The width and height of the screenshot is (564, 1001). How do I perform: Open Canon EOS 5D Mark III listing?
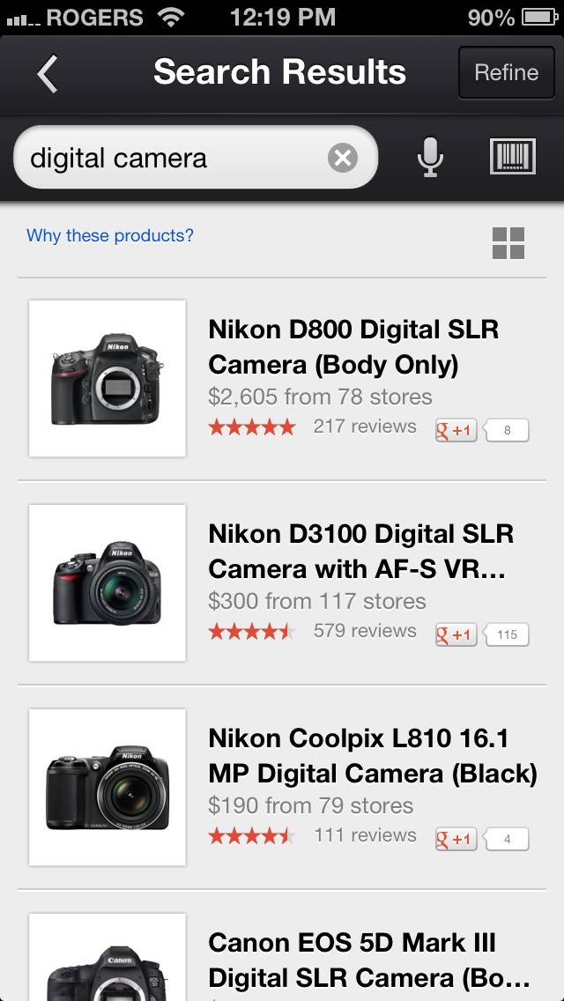[369, 960]
